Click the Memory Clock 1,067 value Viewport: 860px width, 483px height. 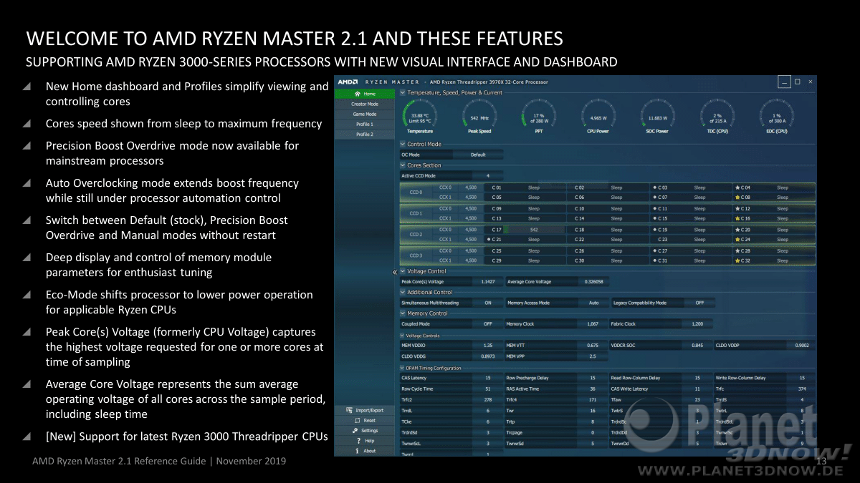593,324
